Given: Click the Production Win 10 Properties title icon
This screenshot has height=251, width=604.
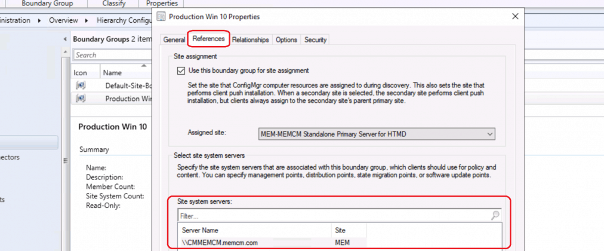Looking at the screenshot, I should [x=161, y=17].
